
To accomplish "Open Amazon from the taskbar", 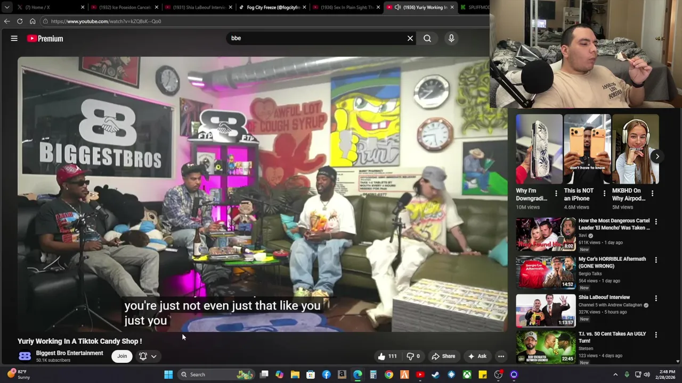I will (x=342, y=374).
